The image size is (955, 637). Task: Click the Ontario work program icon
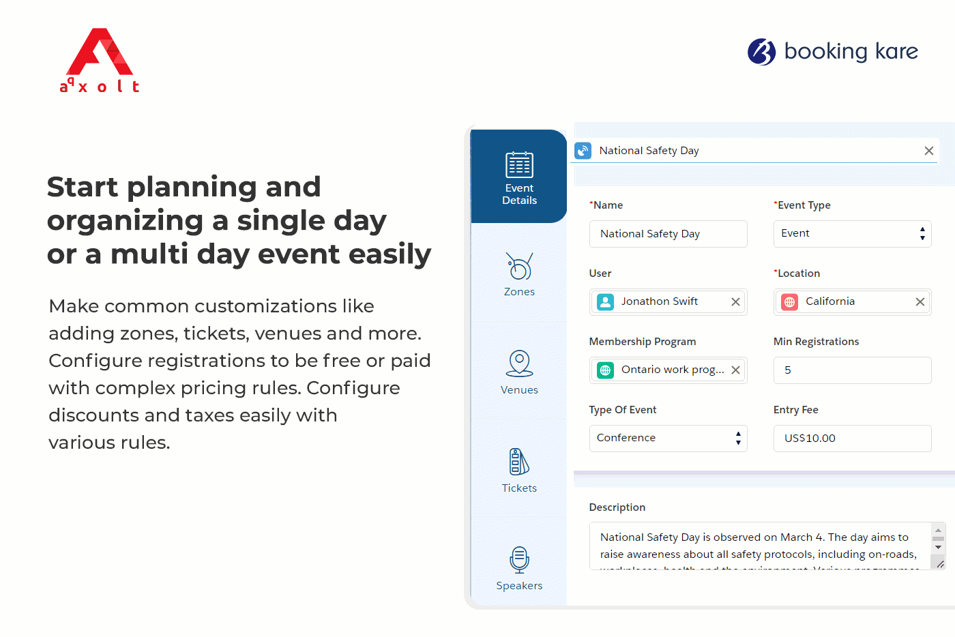pos(605,370)
